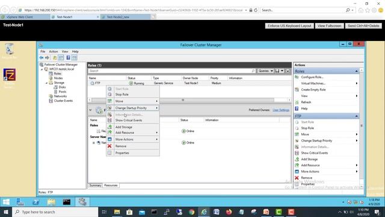Open File Explorer in VM taskbar

(51, 202)
